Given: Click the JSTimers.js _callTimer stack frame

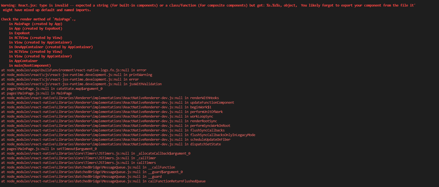Looking at the screenshot, I should [x=79, y=158].
